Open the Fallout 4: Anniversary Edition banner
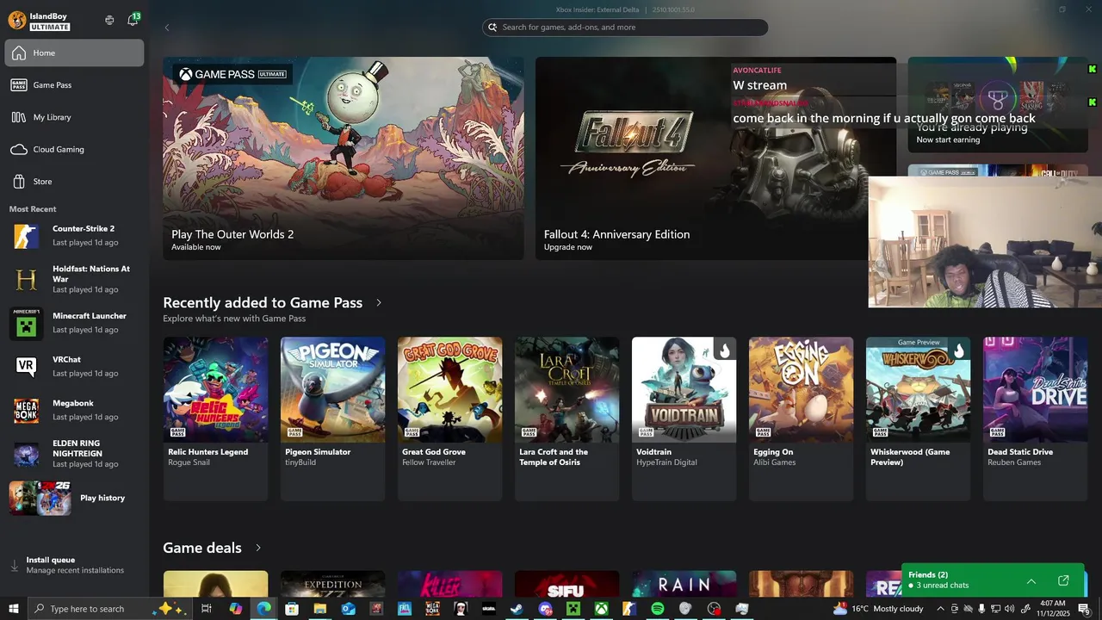1102x620 pixels. click(x=715, y=158)
